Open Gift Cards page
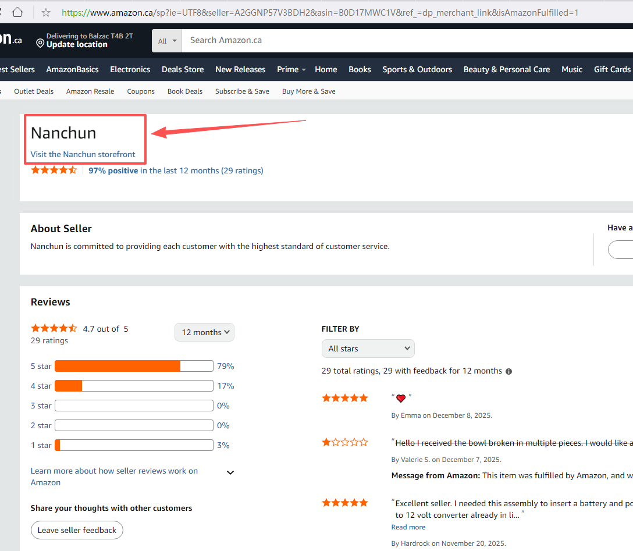Viewport: 633px width, 551px height. 612,69
